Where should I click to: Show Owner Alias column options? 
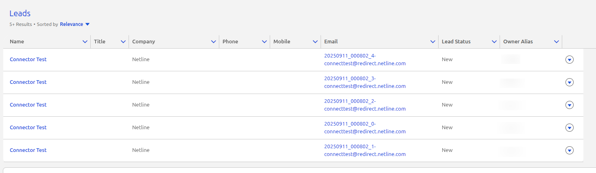556,42
